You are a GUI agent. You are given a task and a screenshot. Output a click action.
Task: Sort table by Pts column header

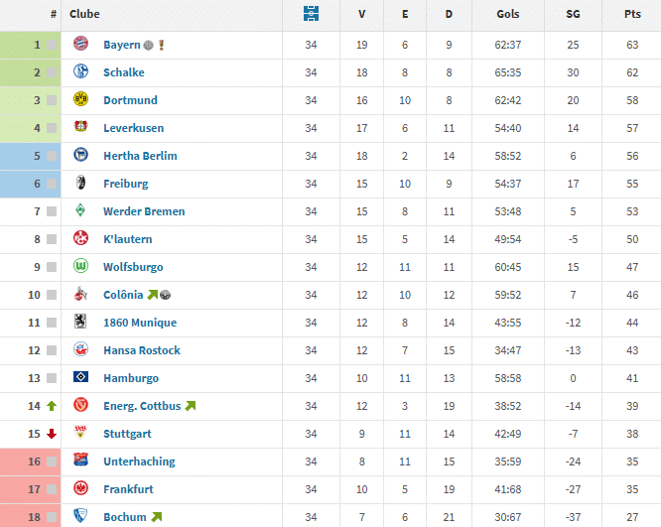click(632, 15)
